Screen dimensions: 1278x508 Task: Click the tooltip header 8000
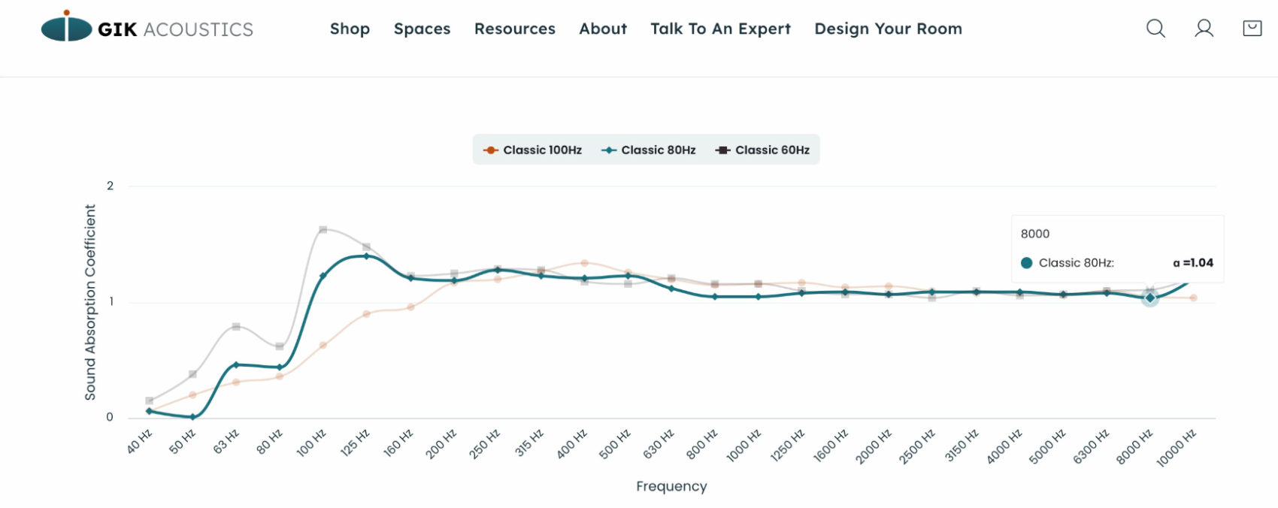click(x=1035, y=234)
